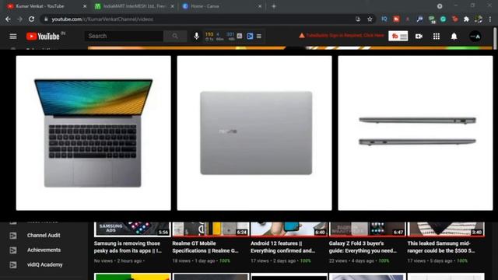Open the vidIQ IQ browser extension
Screen dimensions: 498x280
(x=384, y=19)
